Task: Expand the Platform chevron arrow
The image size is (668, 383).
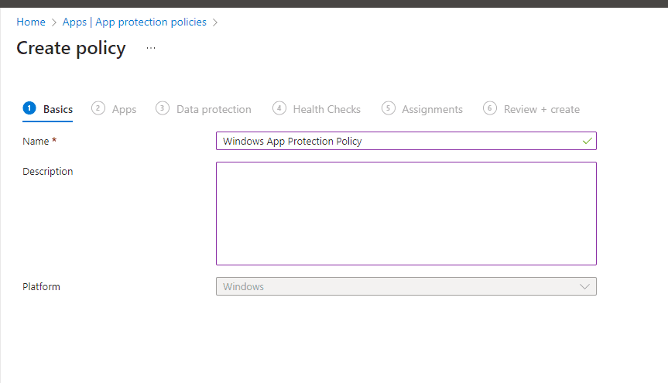Action: click(x=584, y=286)
